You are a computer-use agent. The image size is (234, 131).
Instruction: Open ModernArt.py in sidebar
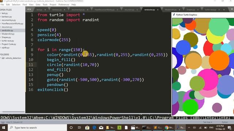click(x=8, y=34)
